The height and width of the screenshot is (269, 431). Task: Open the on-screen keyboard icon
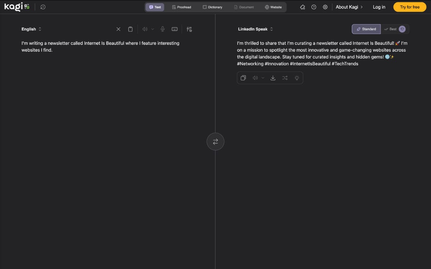coord(175,29)
